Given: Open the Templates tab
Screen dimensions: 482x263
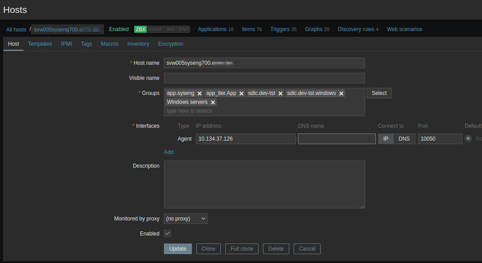Looking at the screenshot, I should [40, 44].
